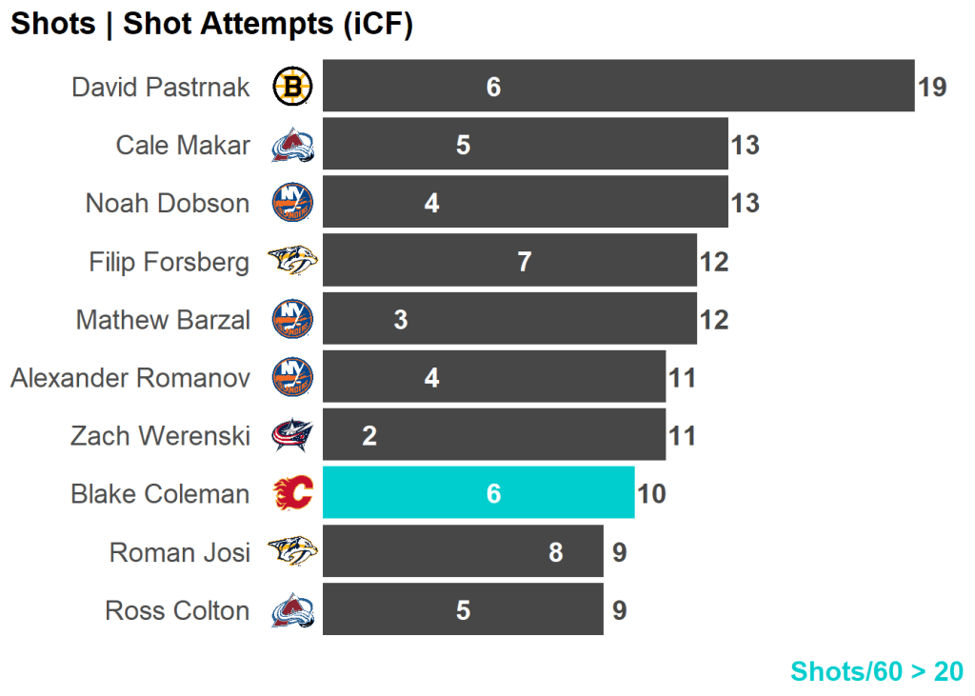Image resolution: width=975 pixels, height=696 pixels.
Task: Click Zach Werenski's bar showing 2 shots
Action: [x=493, y=435]
